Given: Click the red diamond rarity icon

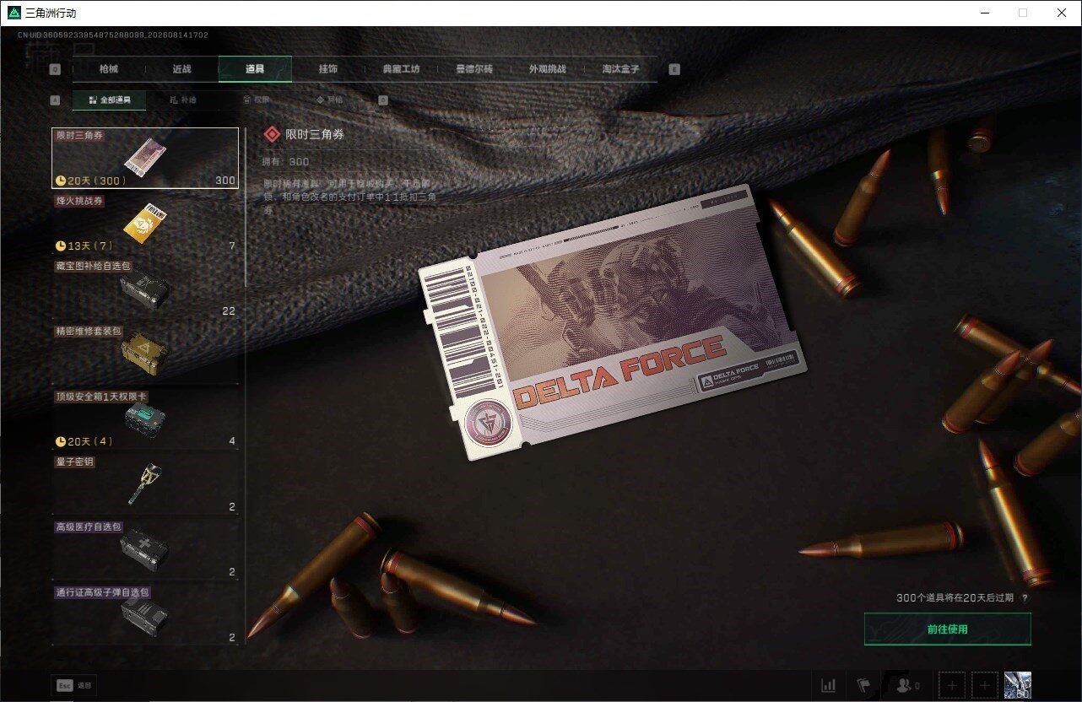Looking at the screenshot, I should pos(272,134).
